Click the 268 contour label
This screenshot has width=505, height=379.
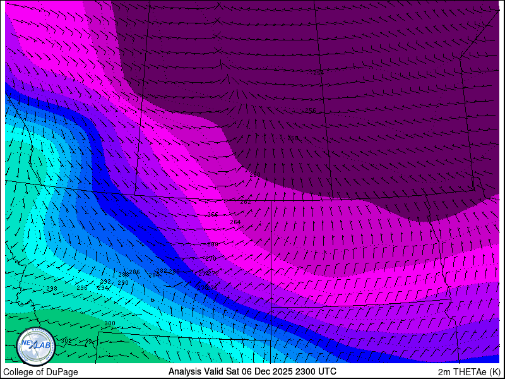click(213, 244)
